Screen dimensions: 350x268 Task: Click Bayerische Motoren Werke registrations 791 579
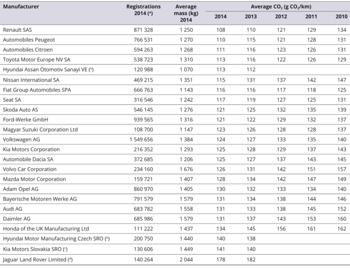(x=143, y=199)
